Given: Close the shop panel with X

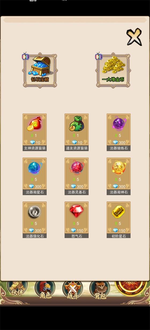Looking at the screenshot, I should (134, 37).
